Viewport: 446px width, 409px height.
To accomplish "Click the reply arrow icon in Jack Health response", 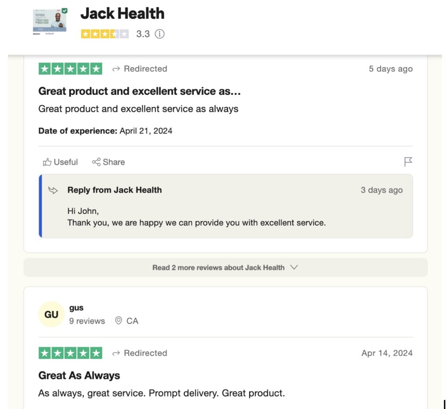I will point(53,190).
